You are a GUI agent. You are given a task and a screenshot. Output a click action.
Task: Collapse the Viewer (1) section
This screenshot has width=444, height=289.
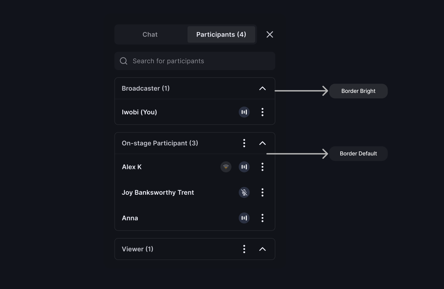click(262, 249)
